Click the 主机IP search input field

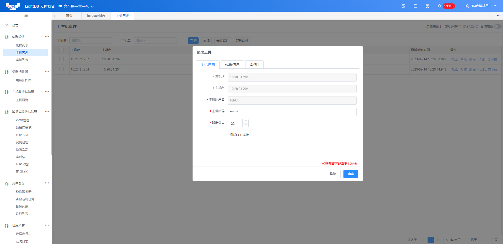point(91,41)
